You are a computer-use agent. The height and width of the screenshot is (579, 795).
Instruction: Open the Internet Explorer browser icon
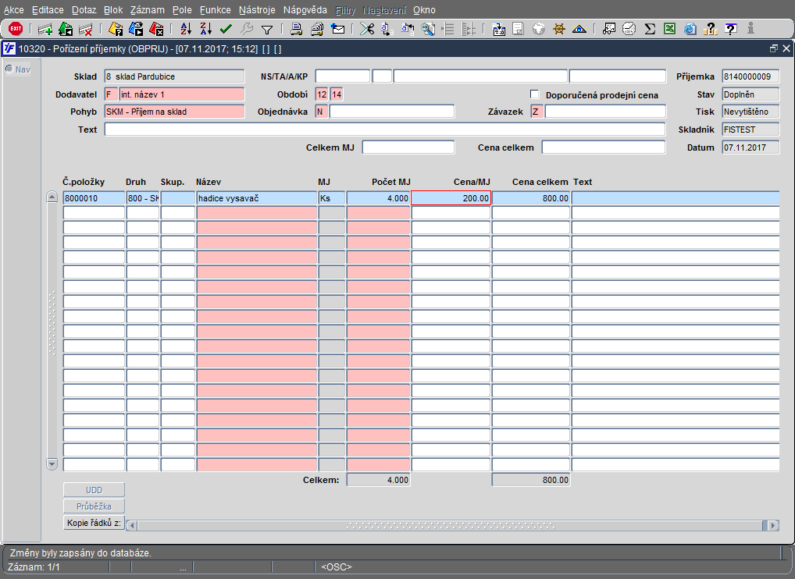690,30
